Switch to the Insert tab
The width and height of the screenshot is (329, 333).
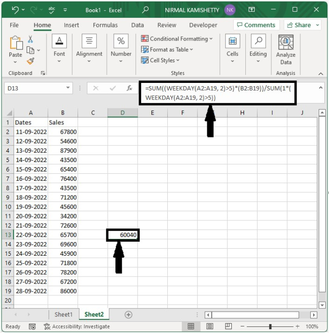71,25
